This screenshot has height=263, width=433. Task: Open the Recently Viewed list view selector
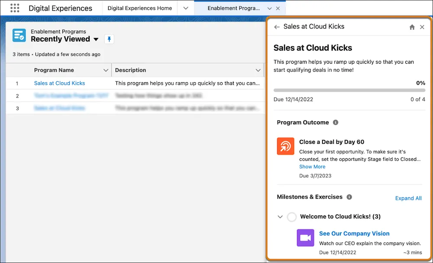tap(95, 39)
